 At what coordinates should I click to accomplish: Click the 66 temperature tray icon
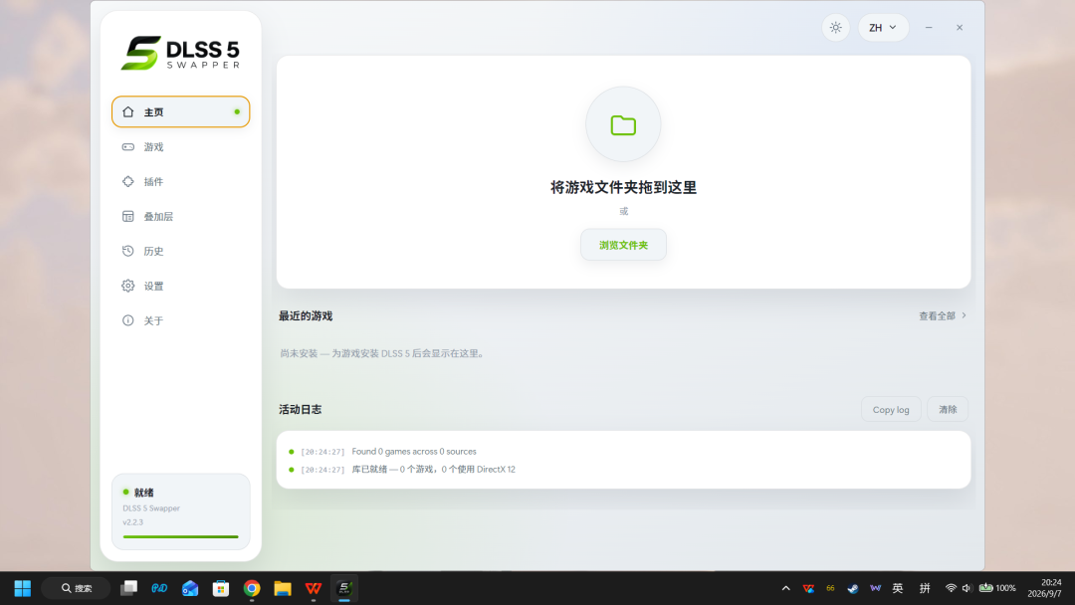[830, 588]
